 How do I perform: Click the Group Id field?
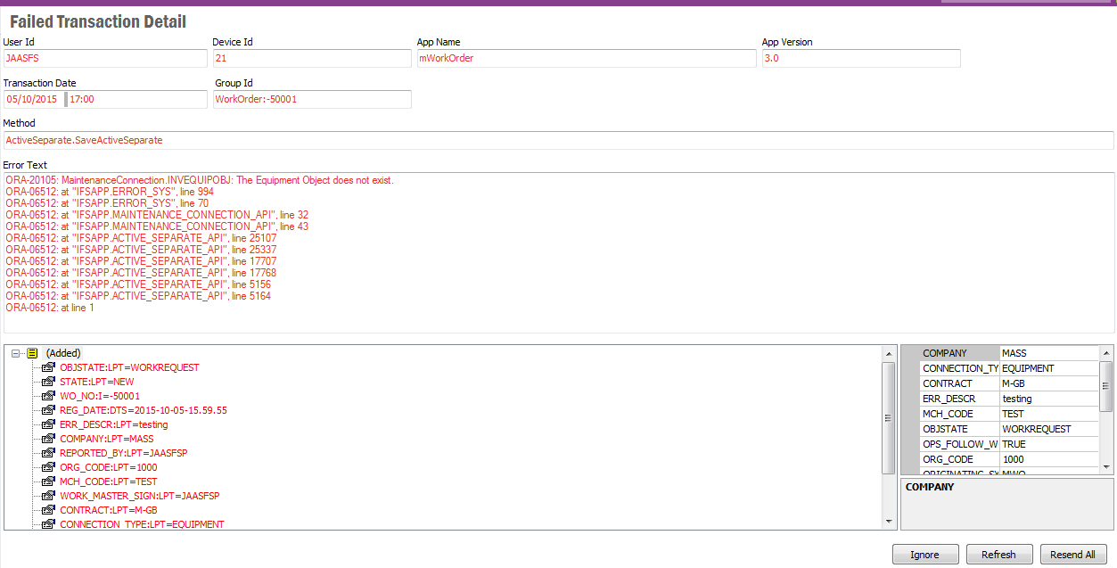pos(311,99)
